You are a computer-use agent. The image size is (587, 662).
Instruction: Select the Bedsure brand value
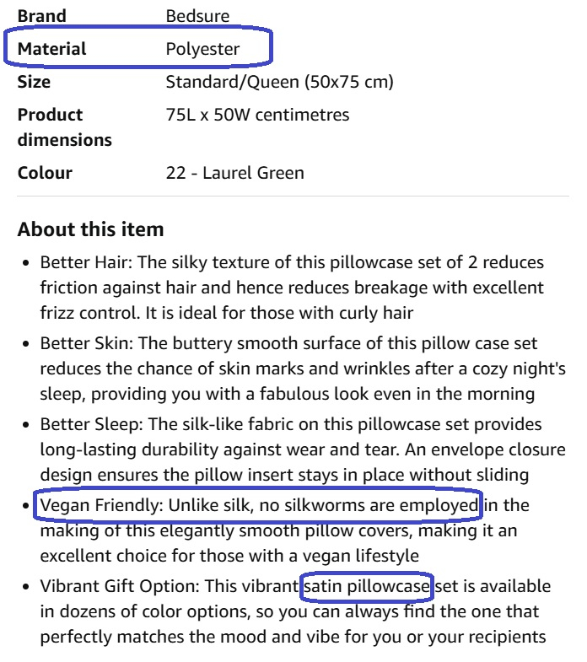coord(197,16)
